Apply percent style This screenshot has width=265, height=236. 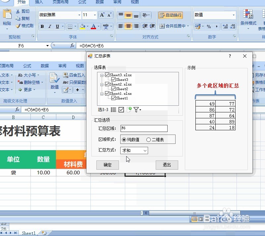point(209,27)
